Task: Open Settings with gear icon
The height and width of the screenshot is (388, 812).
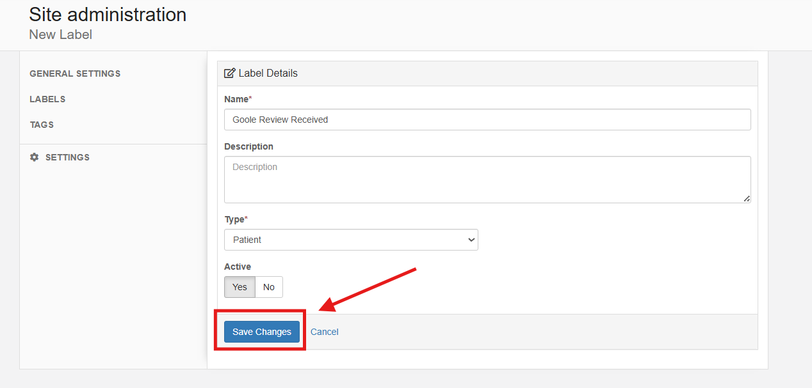Action: [x=60, y=157]
